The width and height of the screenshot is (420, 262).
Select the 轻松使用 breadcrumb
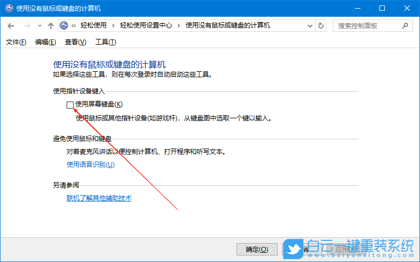[94, 25]
